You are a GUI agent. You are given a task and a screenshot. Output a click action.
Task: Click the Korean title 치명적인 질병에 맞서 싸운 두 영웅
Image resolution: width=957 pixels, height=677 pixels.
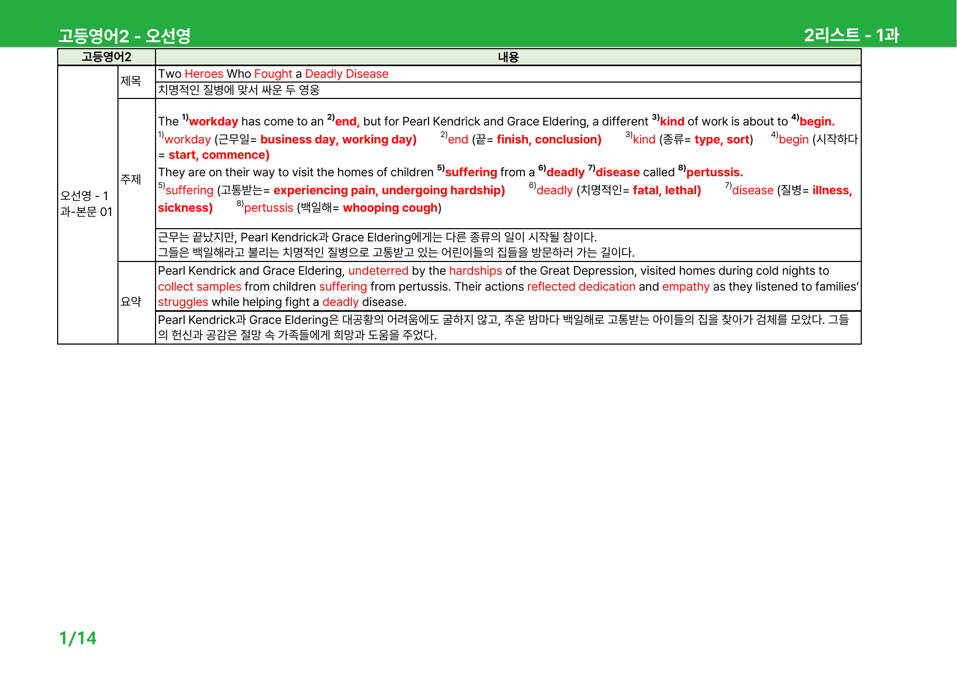click(x=239, y=90)
